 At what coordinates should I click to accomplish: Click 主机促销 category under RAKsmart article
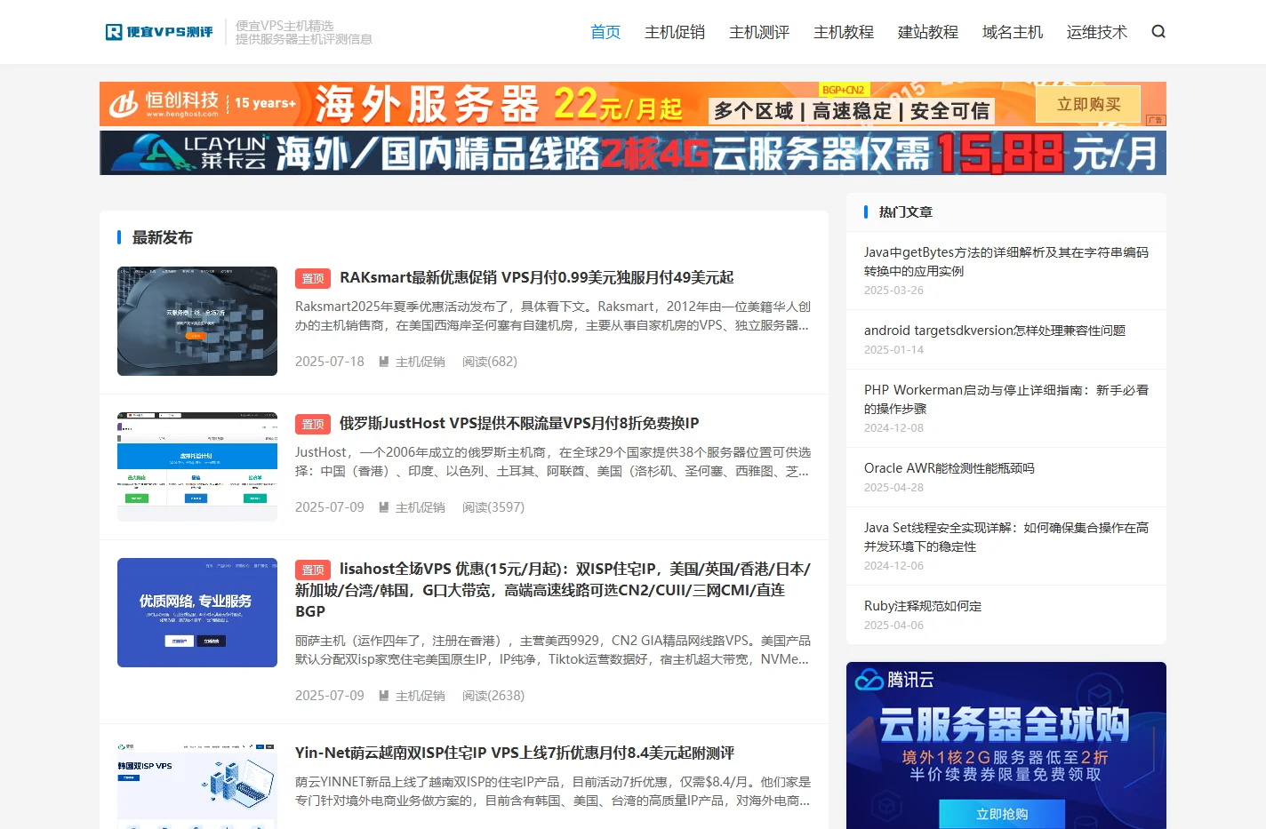(420, 362)
